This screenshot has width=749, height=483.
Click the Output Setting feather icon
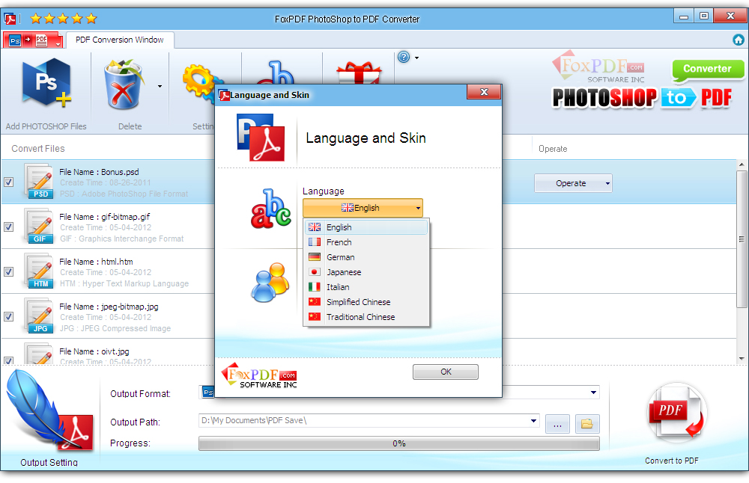49,411
